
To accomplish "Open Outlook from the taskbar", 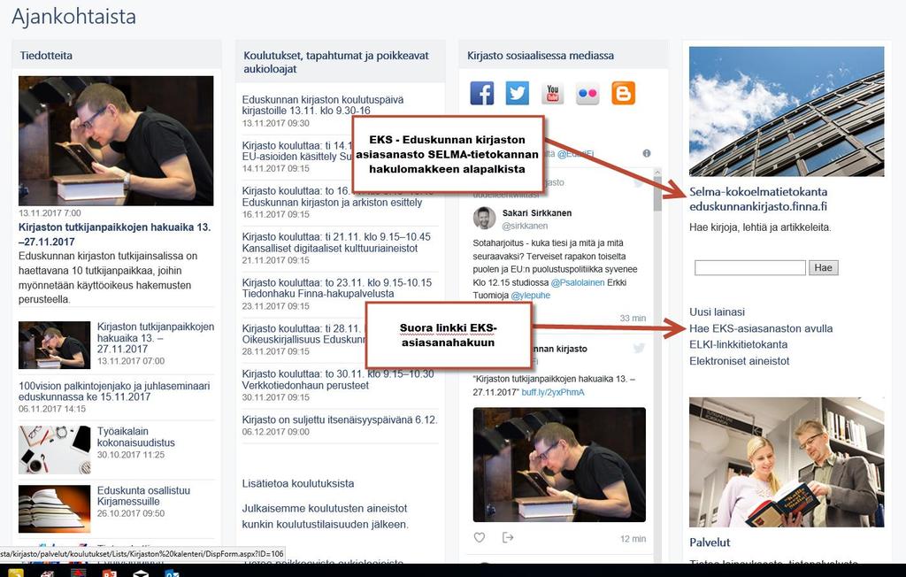I will tap(172, 573).
